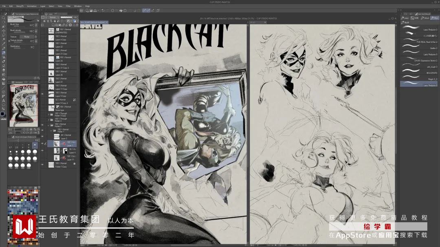The image size is (440, 247).
Task: Collapse Folder 1 in Layer panel
Action: pos(51,131)
